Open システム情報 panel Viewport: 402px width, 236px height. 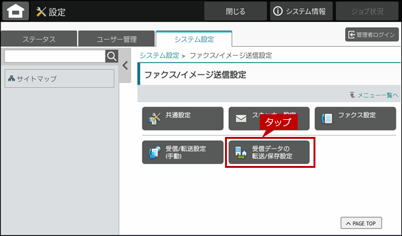click(301, 11)
